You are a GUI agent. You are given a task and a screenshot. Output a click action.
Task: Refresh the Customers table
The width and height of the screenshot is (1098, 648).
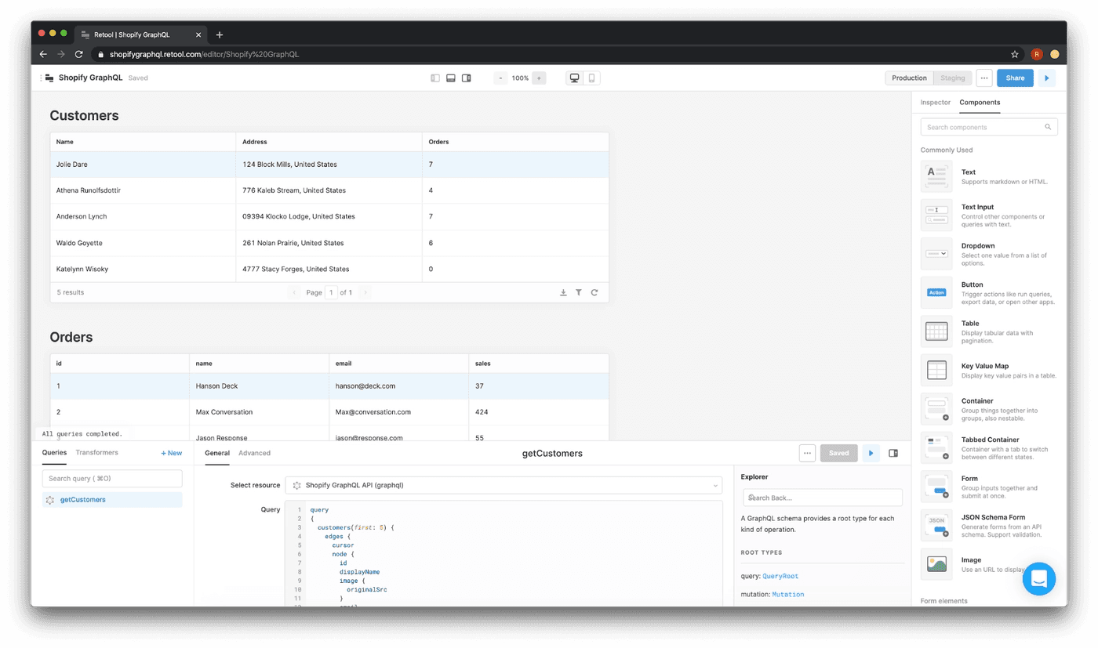[x=594, y=292]
